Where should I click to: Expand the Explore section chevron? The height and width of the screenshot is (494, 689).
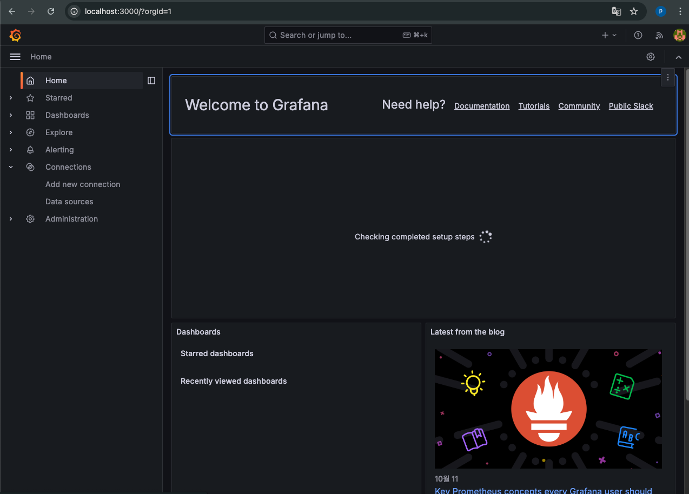(x=11, y=132)
